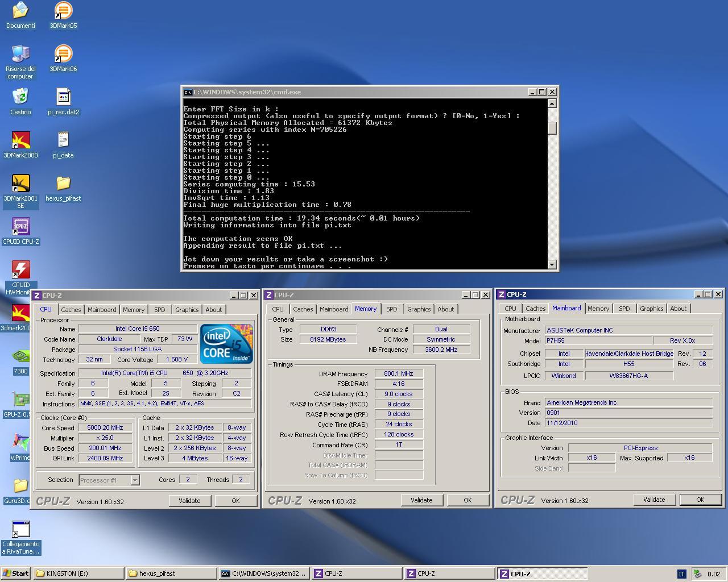Image resolution: width=728 pixels, height=582 pixels.
Task: Click the Multiplier x 25.0 value
Action: tap(105, 438)
